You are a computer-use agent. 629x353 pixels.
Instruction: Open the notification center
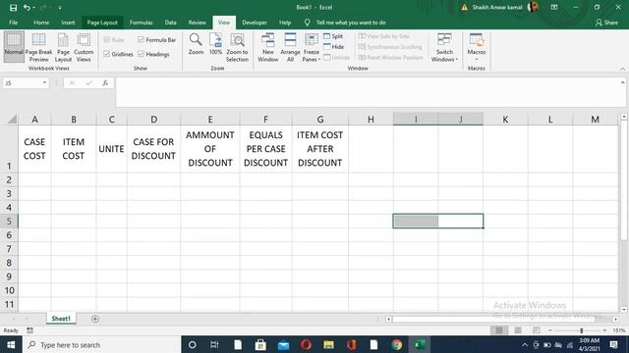pos(613,344)
